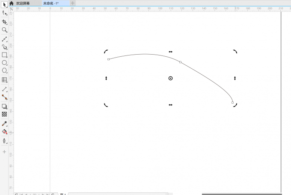Viewport: 291px width, 195px height.
Task: Choose the Zoom magnifier tool
Action: pyautogui.click(x=4, y=30)
